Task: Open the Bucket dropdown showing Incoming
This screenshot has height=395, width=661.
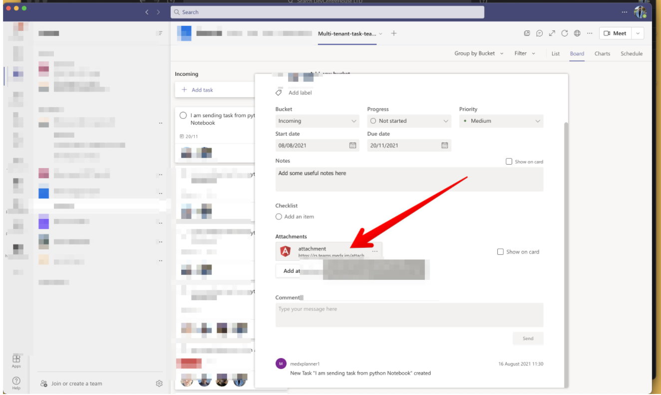Action: point(317,121)
